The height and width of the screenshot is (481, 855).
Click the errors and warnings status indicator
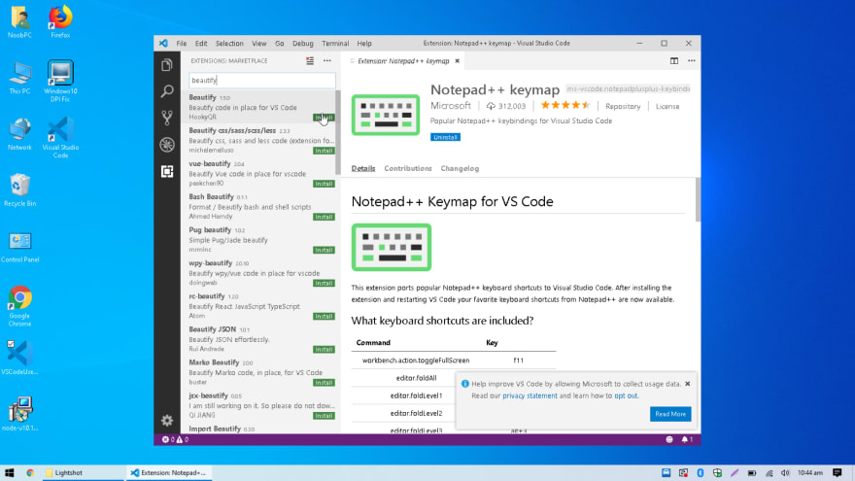pyautogui.click(x=175, y=439)
